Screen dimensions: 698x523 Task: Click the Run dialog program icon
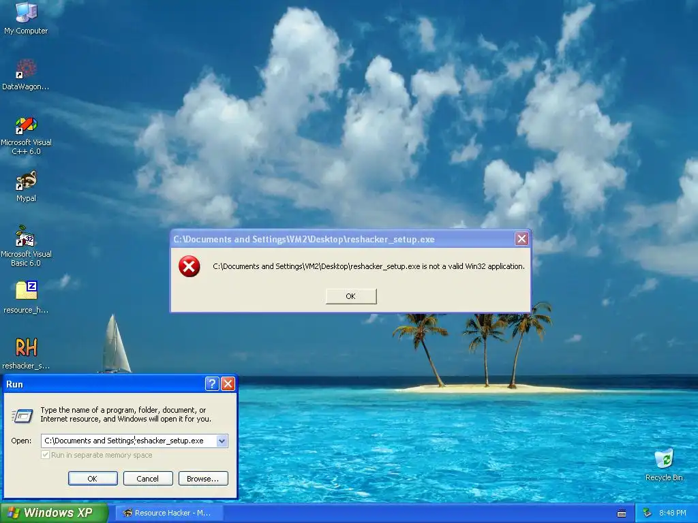pos(22,415)
